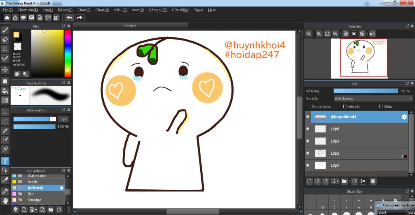Select the Watercolor brush

(x=38, y=176)
